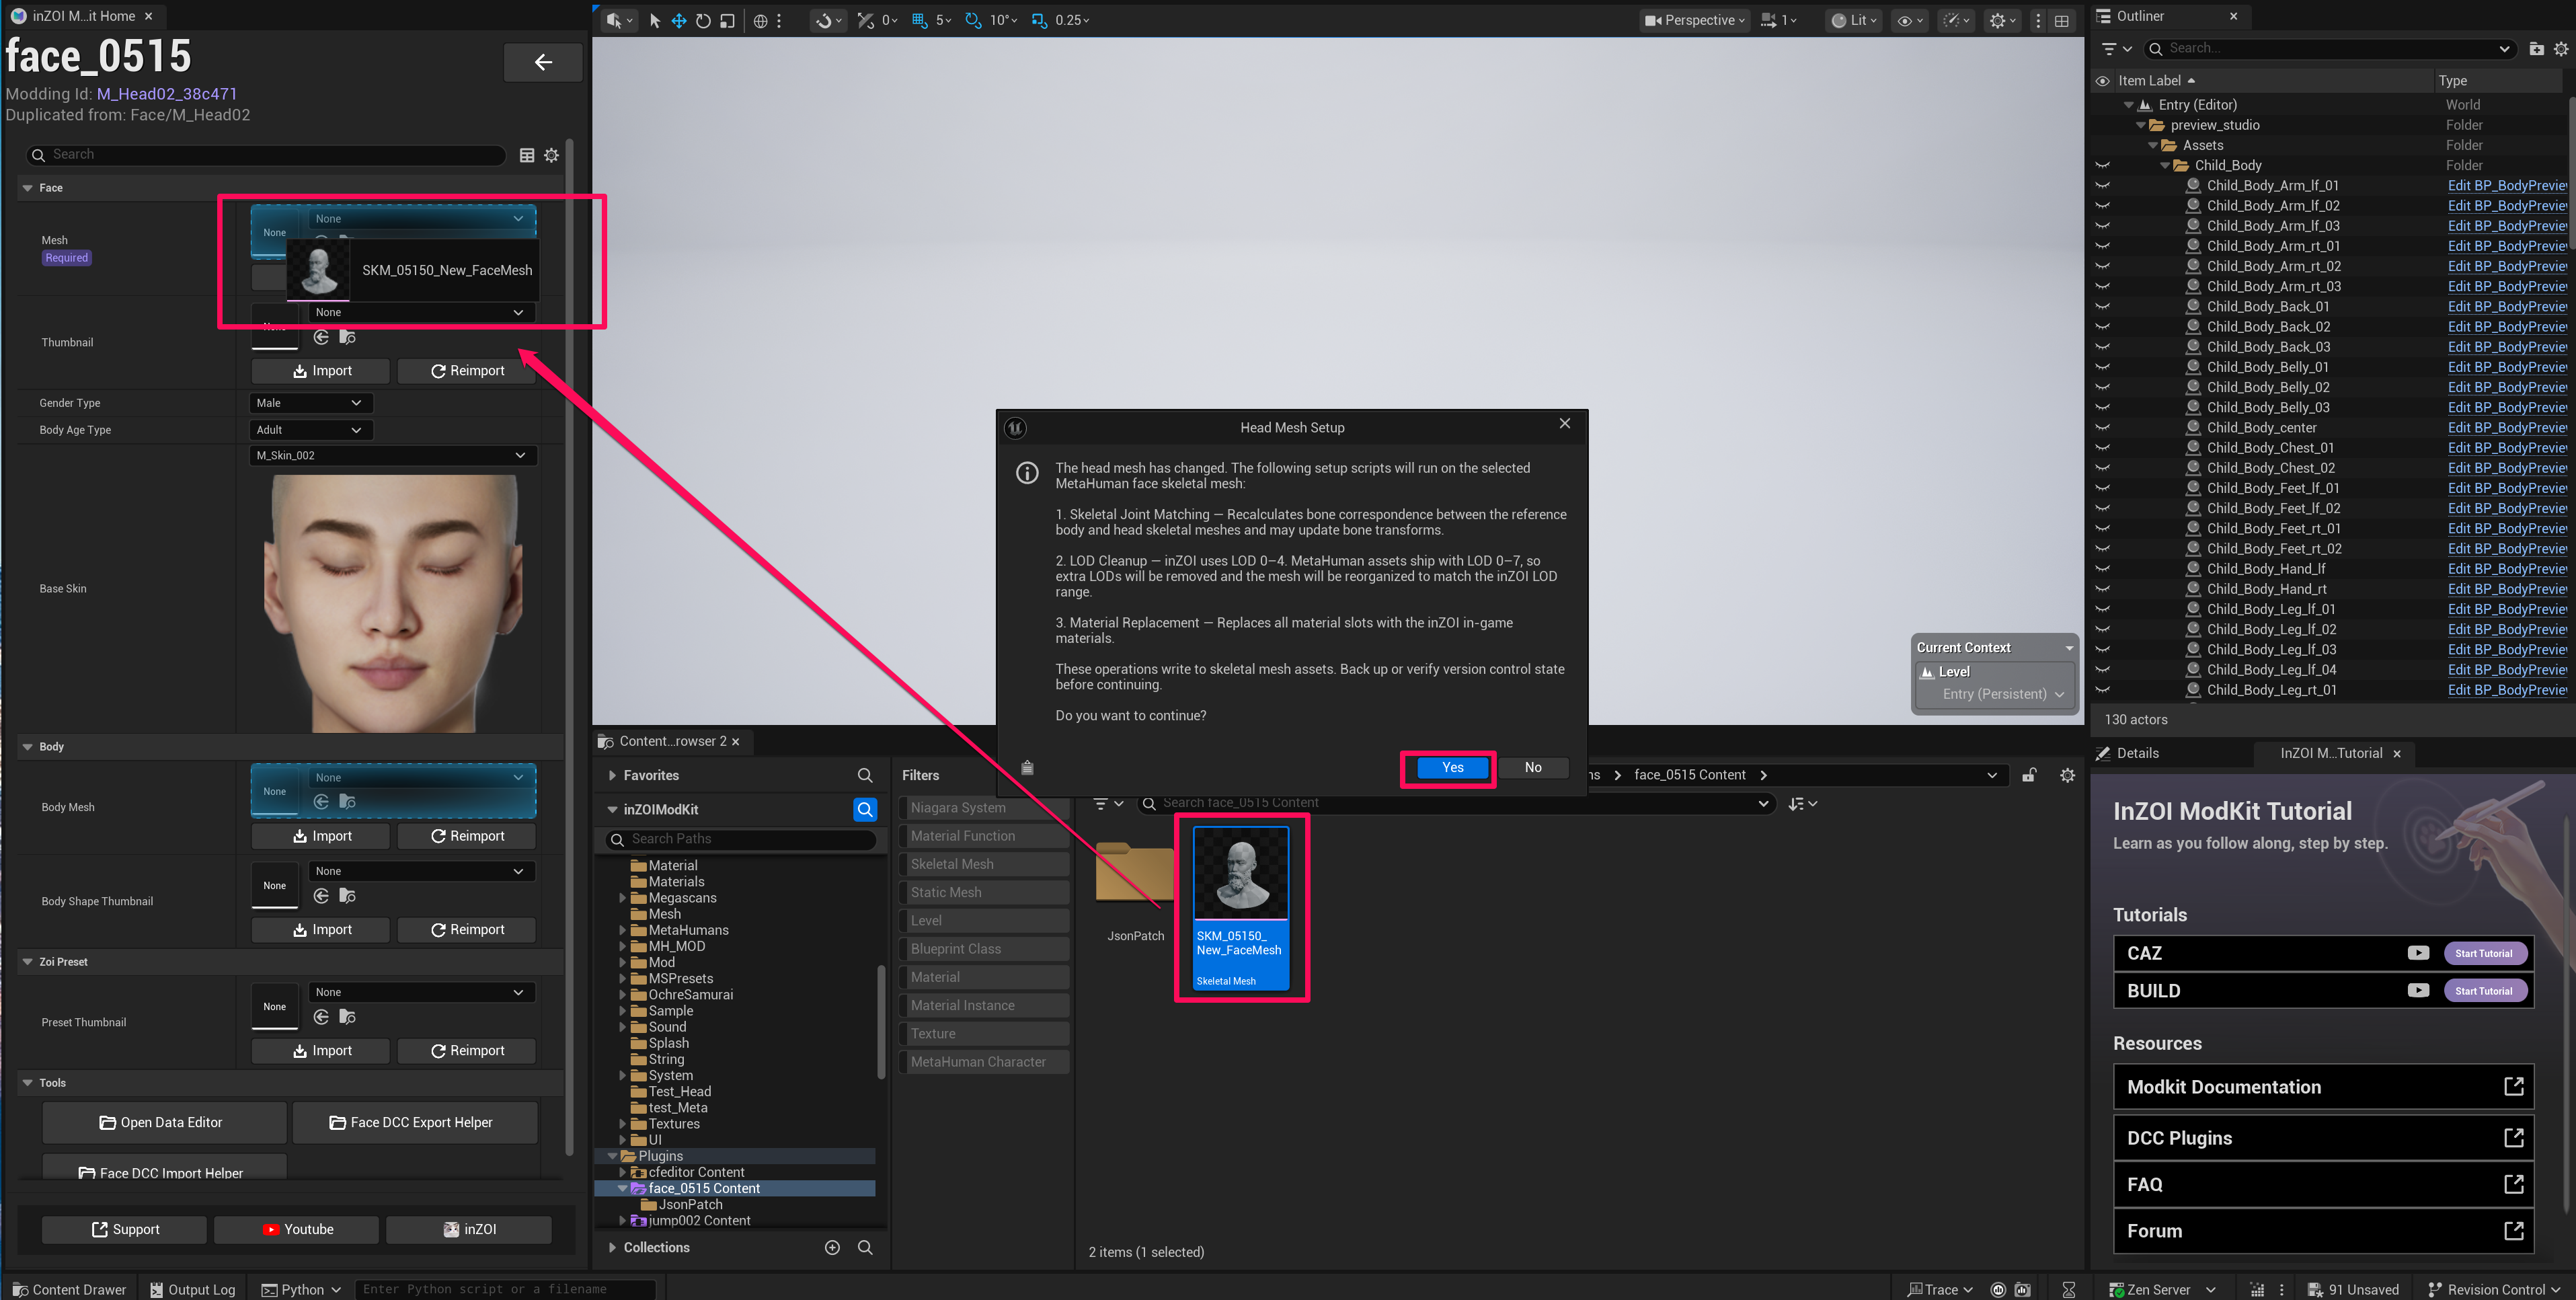Toggle rotation snapping icon
This screenshot has height=1300, width=2576.
tap(972, 20)
